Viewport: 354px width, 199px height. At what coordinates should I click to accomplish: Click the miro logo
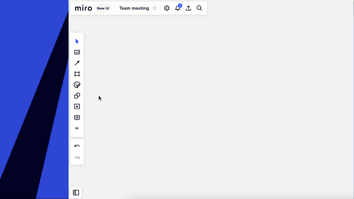coord(83,8)
